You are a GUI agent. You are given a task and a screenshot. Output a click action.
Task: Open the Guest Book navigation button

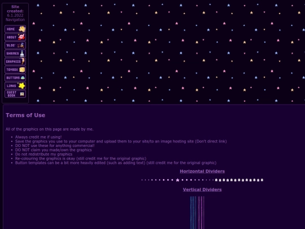15,94
